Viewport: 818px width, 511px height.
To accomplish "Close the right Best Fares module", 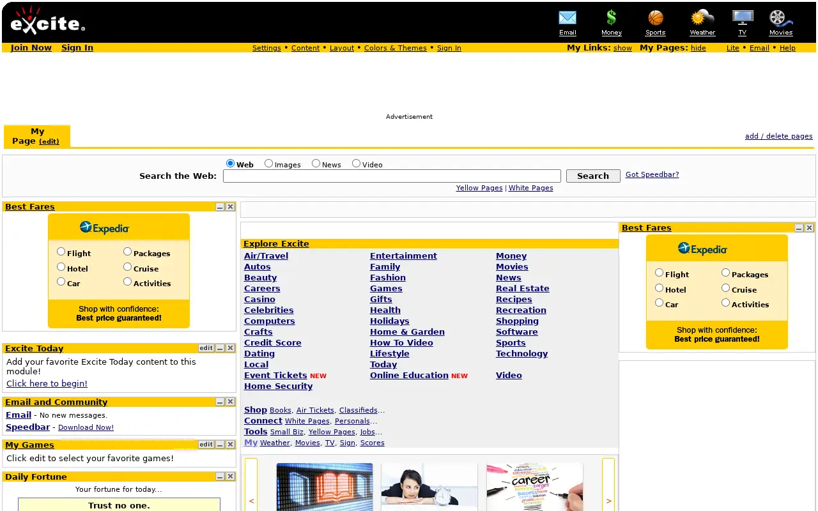I will [x=810, y=228].
